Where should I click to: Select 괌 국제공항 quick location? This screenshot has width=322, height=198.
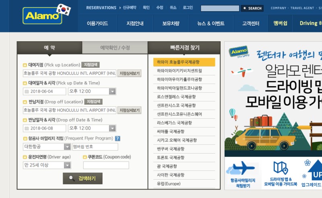point(184,166)
